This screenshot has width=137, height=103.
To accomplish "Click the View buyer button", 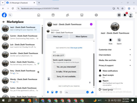I will click(x=58, y=37).
